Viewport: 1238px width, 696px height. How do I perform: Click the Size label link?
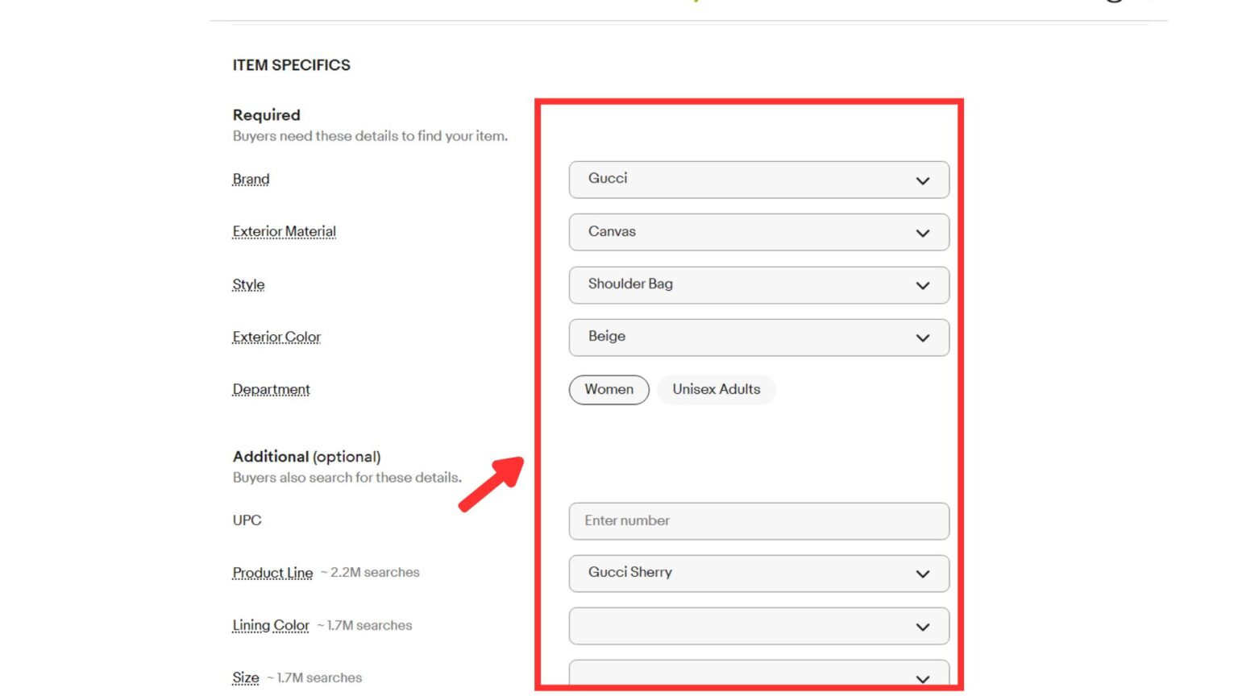pos(246,678)
